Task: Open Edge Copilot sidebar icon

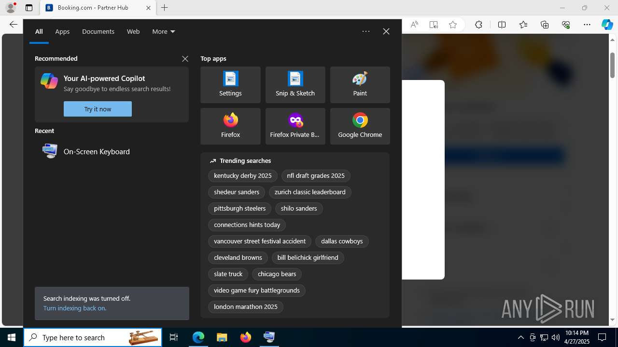Action: click(x=607, y=25)
